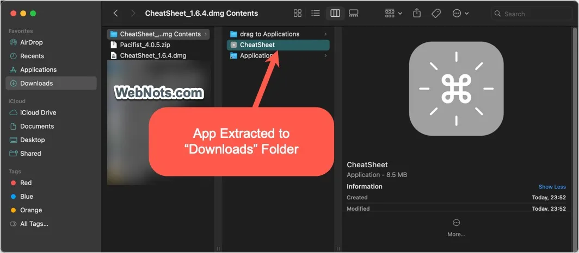Click the Shared folder icon

pos(13,153)
